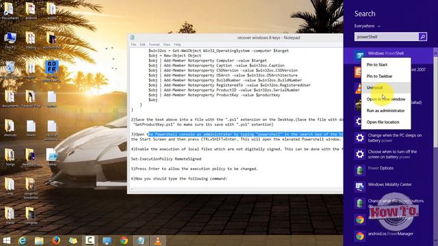Open the Everywhere search scope dropdown
Viewport: 438px width, 246px height.
click(368, 26)
